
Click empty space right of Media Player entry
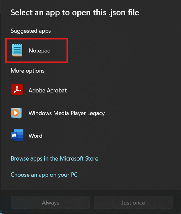143,113
